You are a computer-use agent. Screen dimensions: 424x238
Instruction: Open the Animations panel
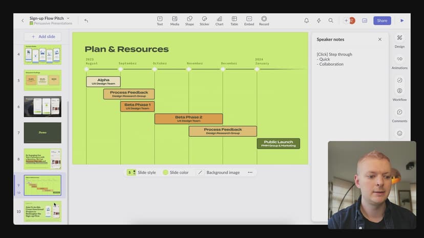(x=399, y=61)
